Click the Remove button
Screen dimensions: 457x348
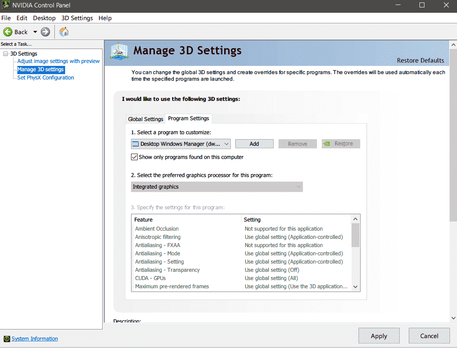[x=298, y=144]
